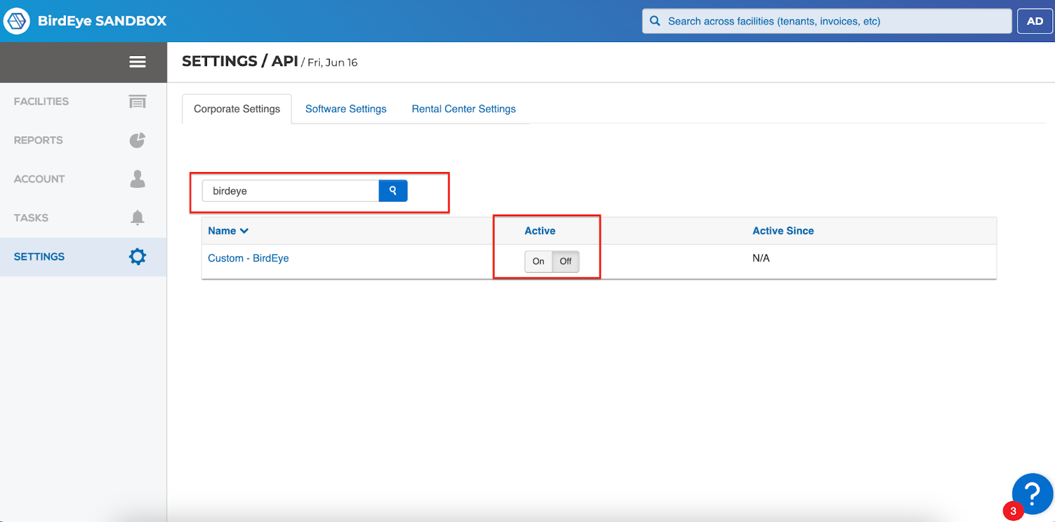Open Settings in the sidebar
This screenshot has width=1055, height=522.
(83, 256)
